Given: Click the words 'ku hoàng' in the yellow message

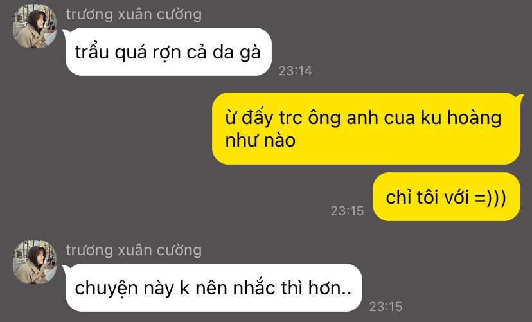Looking at the screenshot, I should (x=461, y=118).
